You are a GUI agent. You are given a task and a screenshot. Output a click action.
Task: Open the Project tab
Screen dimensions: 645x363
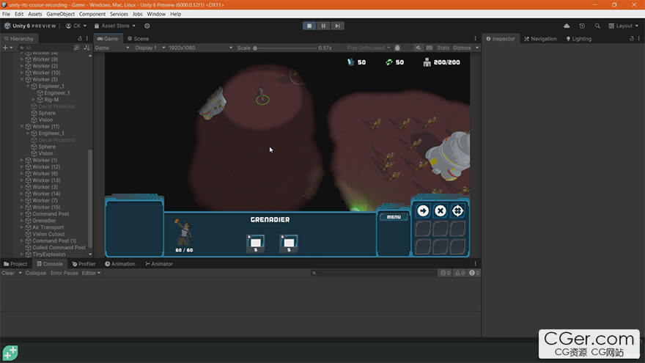click(15, 264)
